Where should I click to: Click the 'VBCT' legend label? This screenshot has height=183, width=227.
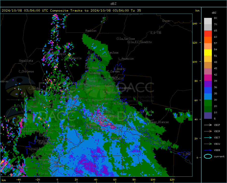[x=217, y=137]
